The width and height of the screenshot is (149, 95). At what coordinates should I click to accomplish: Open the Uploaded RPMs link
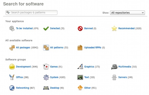click(x=93, y=47)
